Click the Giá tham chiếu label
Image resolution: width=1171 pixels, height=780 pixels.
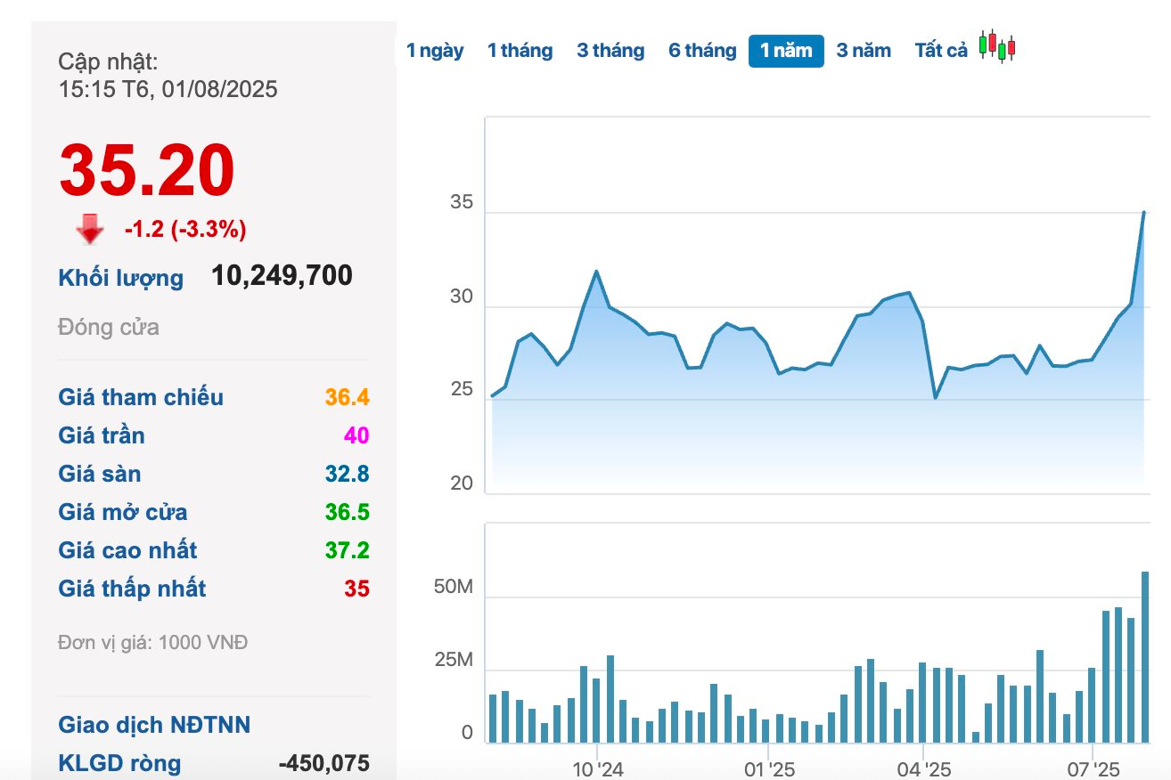(141, 397)
